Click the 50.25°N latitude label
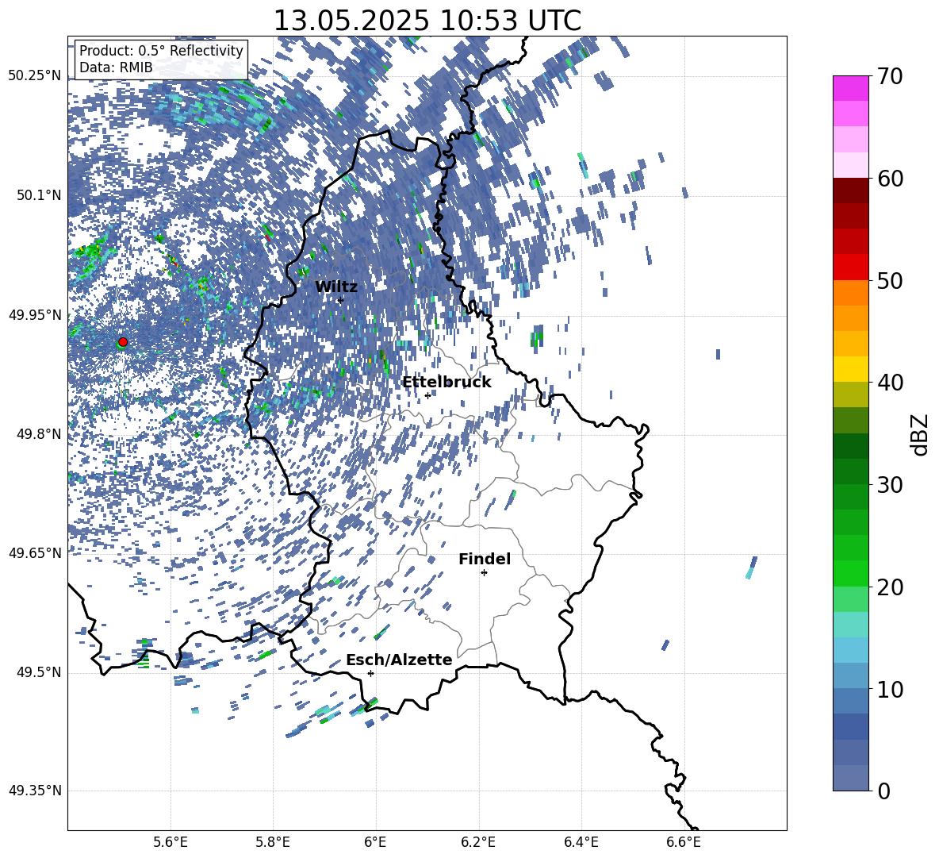 [x=35, y=76]
